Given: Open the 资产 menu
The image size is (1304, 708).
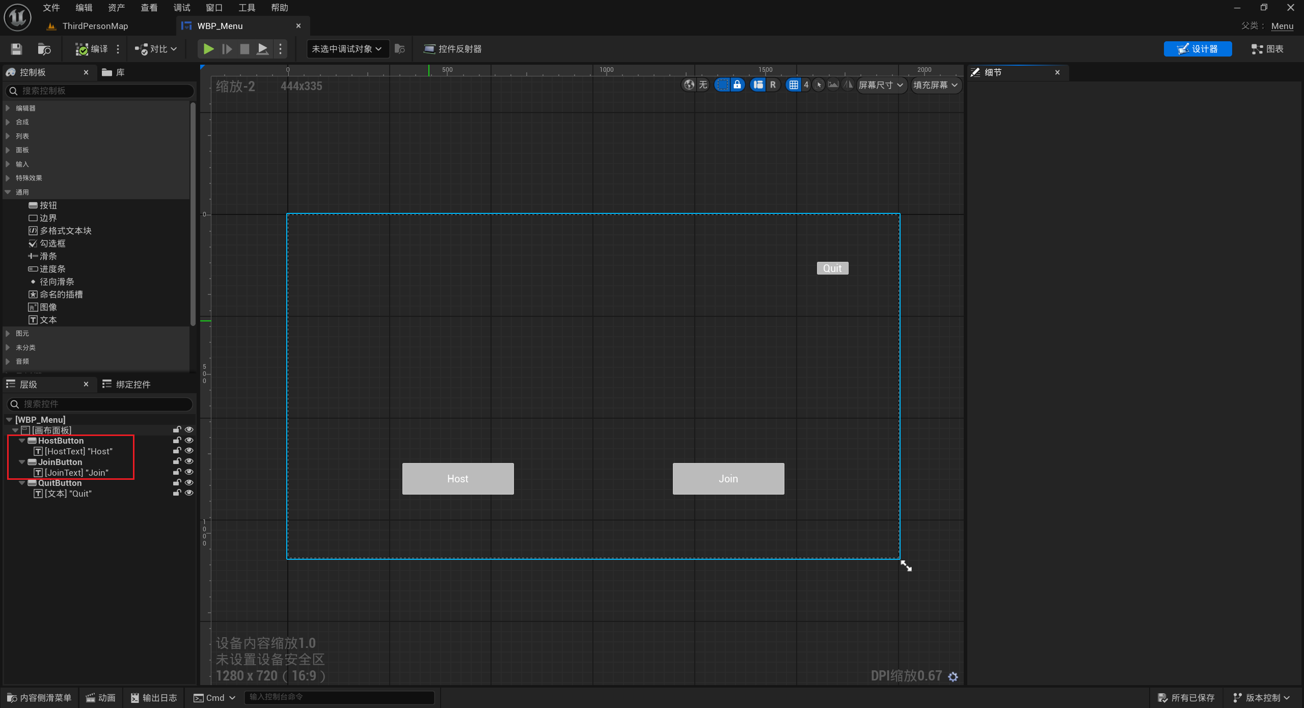Looking at the screenshot, I should (x=117, y=8).
